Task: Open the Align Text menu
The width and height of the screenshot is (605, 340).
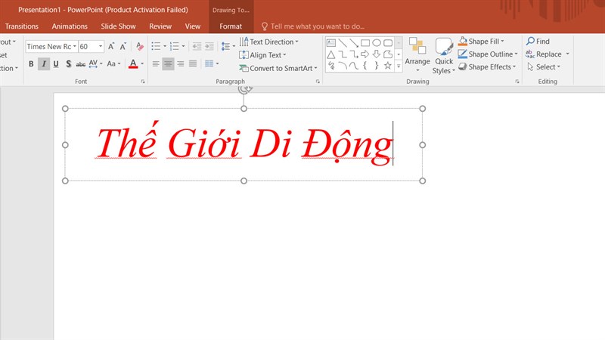Action: pos(262,55)
